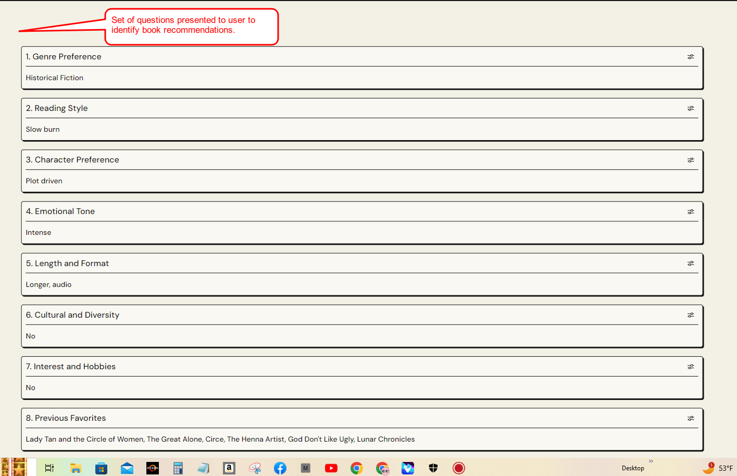Select the '2. Reading Style' question heading
Image resolution: width=737 pixels, height=476 pixels.
(x=57, y=108)
